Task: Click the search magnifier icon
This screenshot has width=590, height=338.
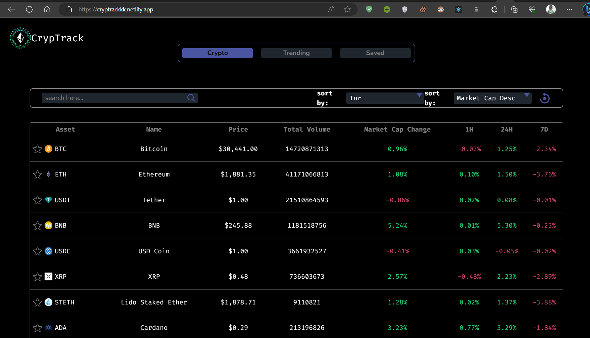Action: [x=191, y=98]
